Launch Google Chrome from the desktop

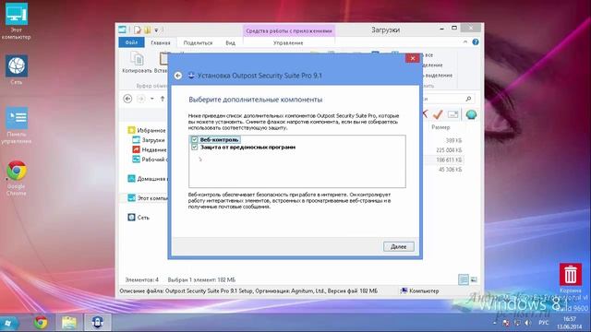(17, 178)
